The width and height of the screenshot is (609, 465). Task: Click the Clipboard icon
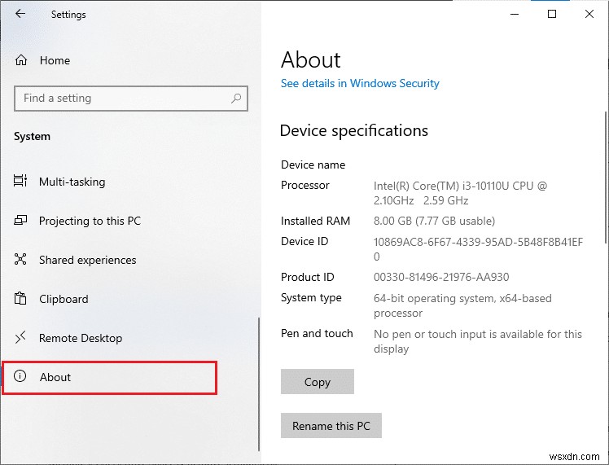[21, 299]
